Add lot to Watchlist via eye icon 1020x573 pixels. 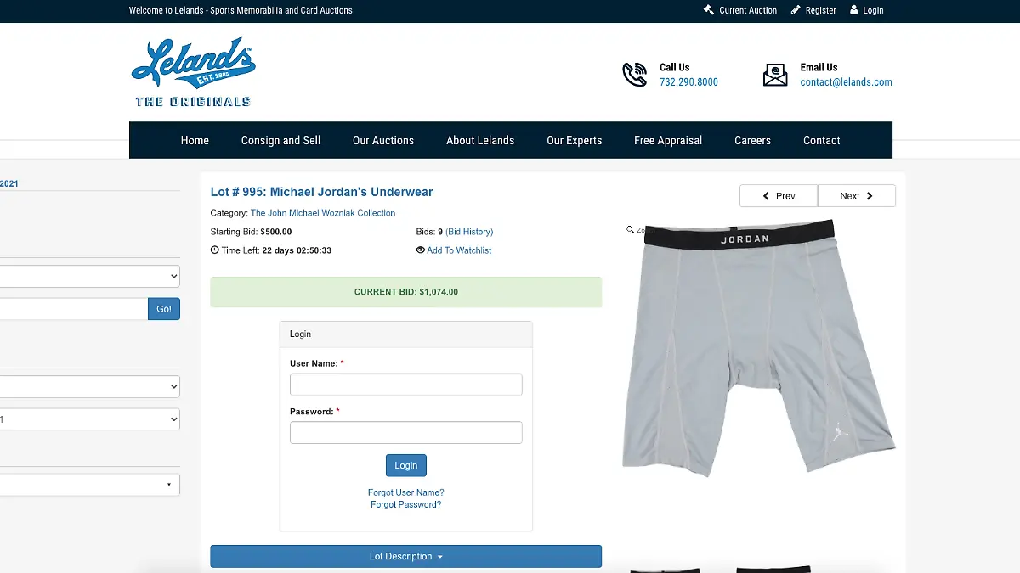[420, 250]
